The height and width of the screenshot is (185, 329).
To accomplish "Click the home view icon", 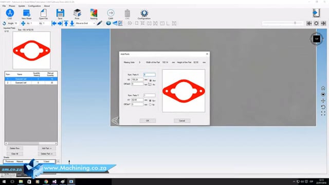I will pos(323,88).
